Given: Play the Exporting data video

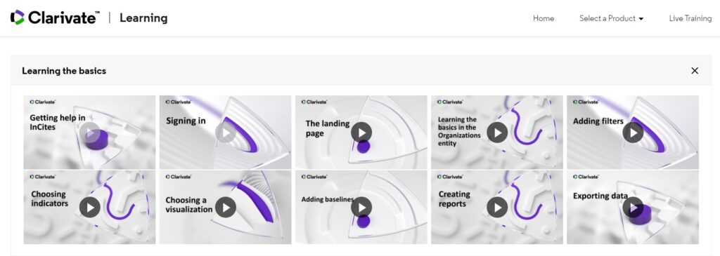Looking at the screenshot, I should click(633, 208).
